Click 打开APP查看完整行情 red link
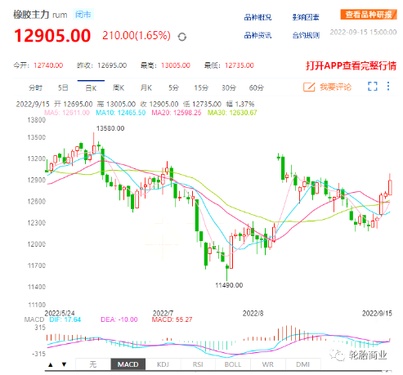403x375 pixels. (351, 65)
